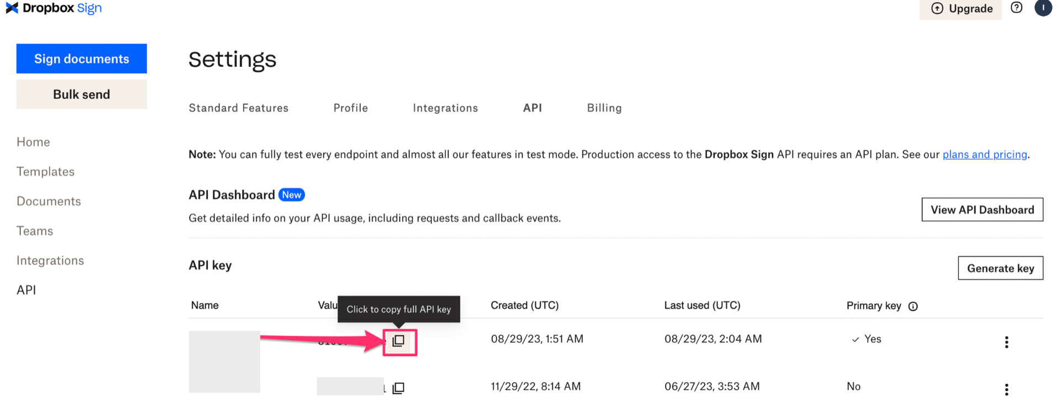Viewport: 1061px width, 408px height.
Task: Click the Settings page heading
Action: coord(232,59)
